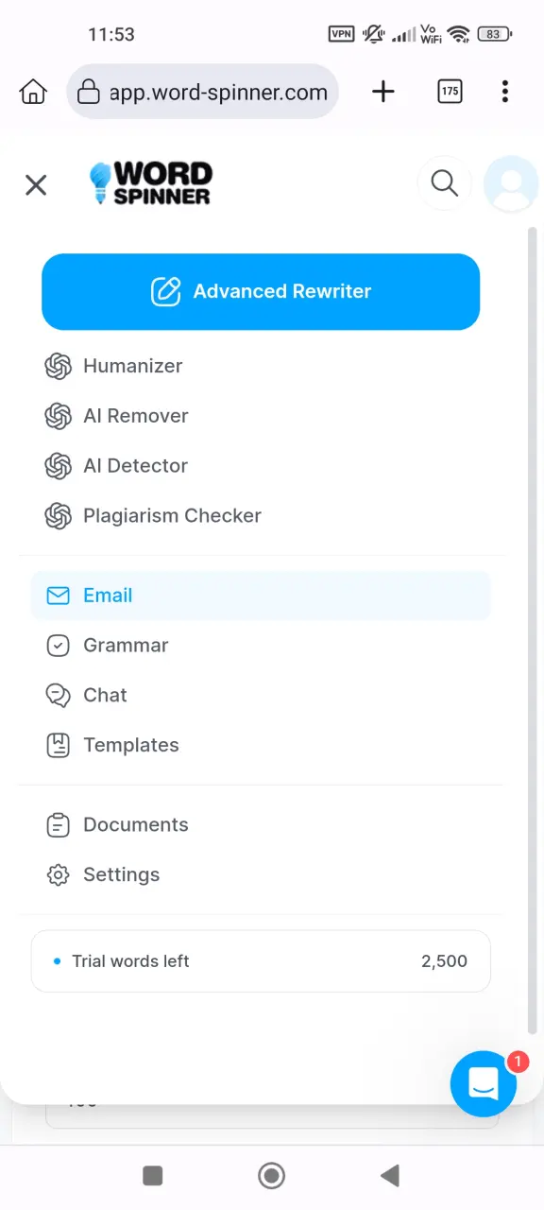Viewport: 544px width, 1210px height.
Task: Click the Trial words left box
Action: tap(261, 961)
